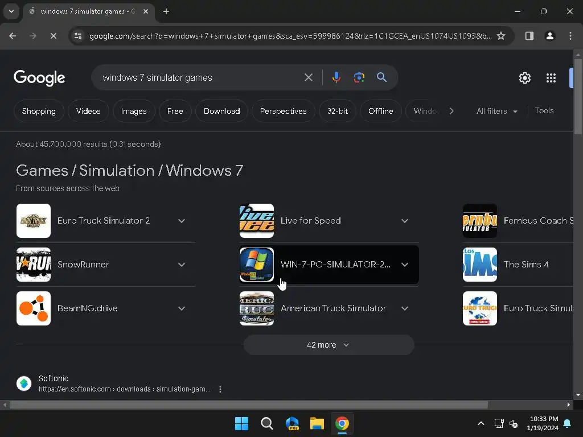This screenshot has height=437, width=583.
Task: Start a voice search with microphone
Action: [336, 77]
